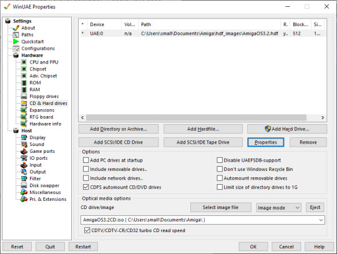This screenshot has width=337, height=254.
Task: Click the Hardware info icon
Action: click(24, 124)
